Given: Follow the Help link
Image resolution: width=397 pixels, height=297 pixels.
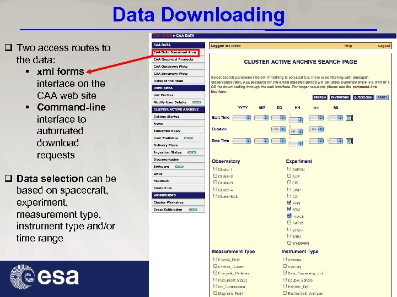Looking at the screenshot, I should coord(348,46).
